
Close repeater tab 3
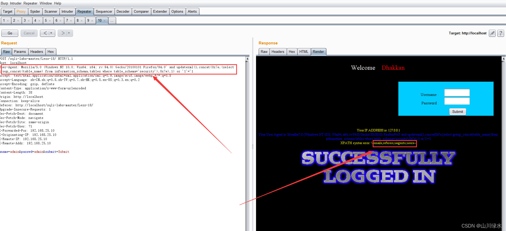point(29,21)
